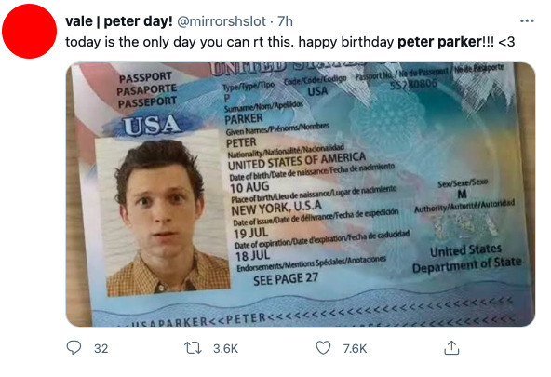The image size is (551, 377).
Task: Click the 7.6K likes count
Action: [355, 348]
